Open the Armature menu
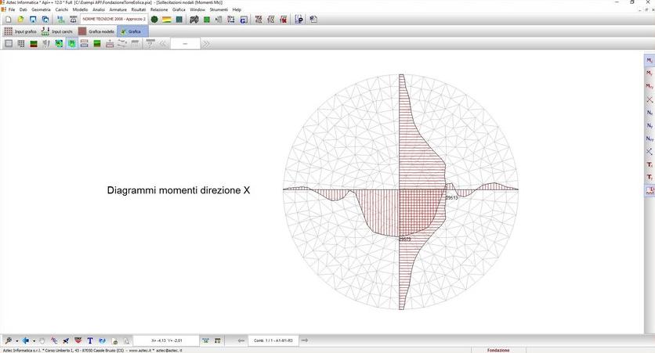Image resolution: width=655 pixels, height=353 pixels. pyautogui.click(x=118, y=9)
